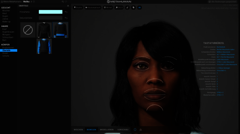
Task: Open the DG 0 level of detail dropdown
Action: 119,8
